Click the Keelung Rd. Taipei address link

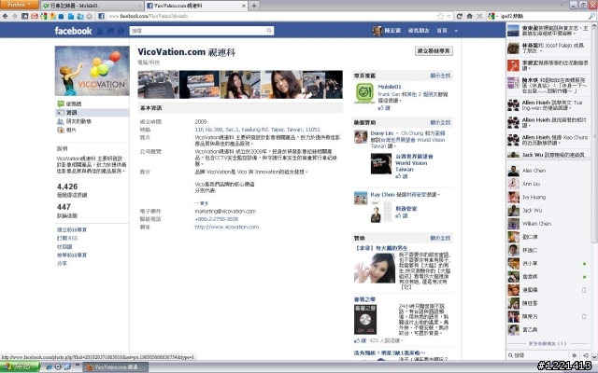tap(258, 130)
